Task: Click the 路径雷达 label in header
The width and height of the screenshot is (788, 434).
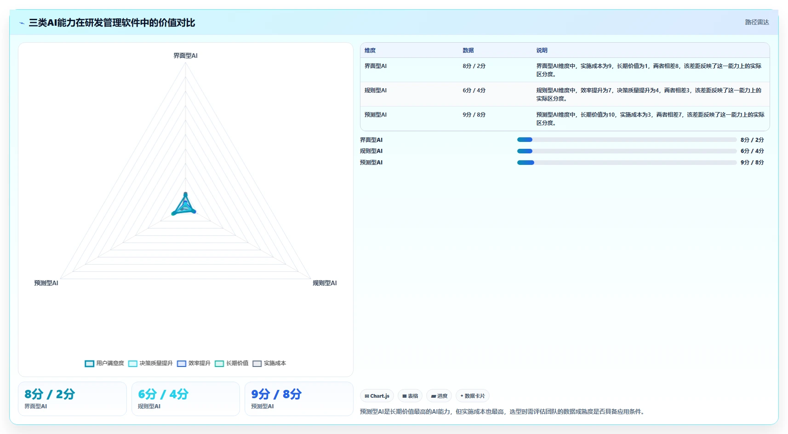Action: 757,22
